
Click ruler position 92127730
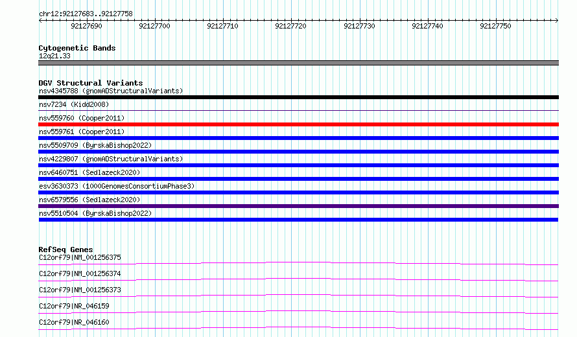click(359, 26)
